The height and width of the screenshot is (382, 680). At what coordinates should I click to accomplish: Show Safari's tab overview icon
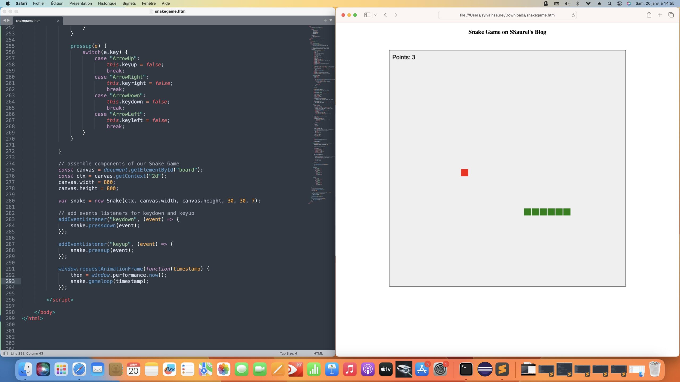pyautogui.click(x=671, y=15)
